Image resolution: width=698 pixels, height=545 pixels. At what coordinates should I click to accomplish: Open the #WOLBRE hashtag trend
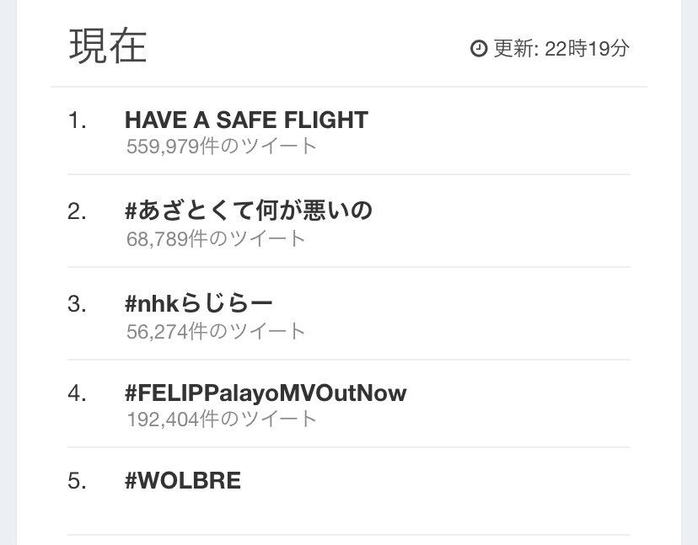[183, 480]
